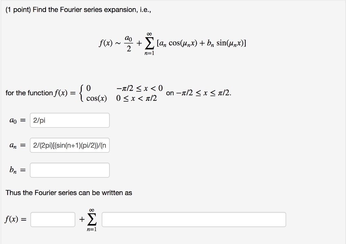Image resolution: width=346 pixels, height=244 pixels.
Task: Click the bn box to type an answer
Action: pos(69,170)
